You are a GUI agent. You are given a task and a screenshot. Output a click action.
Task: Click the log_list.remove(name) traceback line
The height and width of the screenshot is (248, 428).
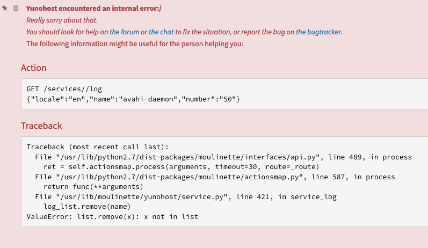click(x=86, y=207)
